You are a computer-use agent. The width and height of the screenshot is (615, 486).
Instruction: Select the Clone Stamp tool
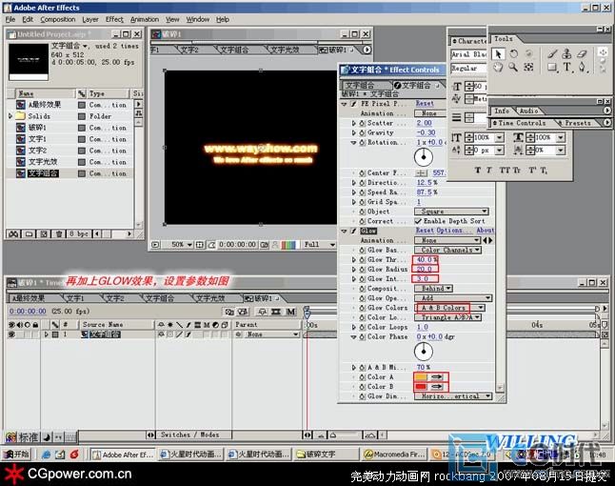(566, 53)
